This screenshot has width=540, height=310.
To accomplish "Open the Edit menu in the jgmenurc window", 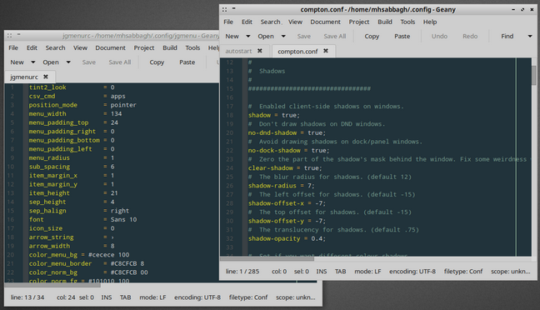I will [x=32, y=47].
